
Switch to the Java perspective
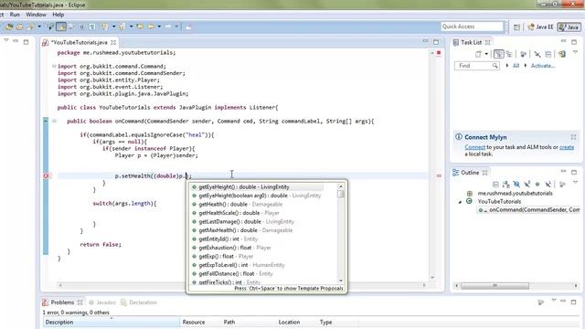coord(569,27)
